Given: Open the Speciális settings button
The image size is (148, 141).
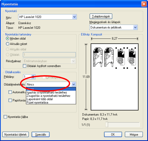Looking at the screenshot, I should click(41, 135).
